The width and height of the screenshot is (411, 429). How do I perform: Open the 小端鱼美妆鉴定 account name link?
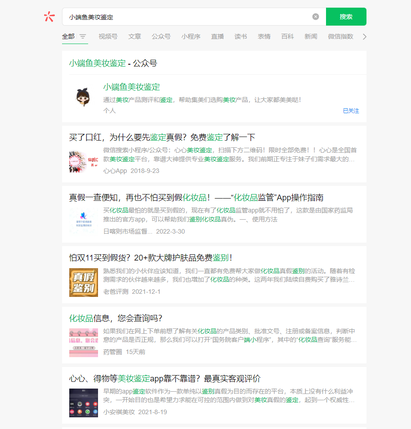(x=131, y=87)
